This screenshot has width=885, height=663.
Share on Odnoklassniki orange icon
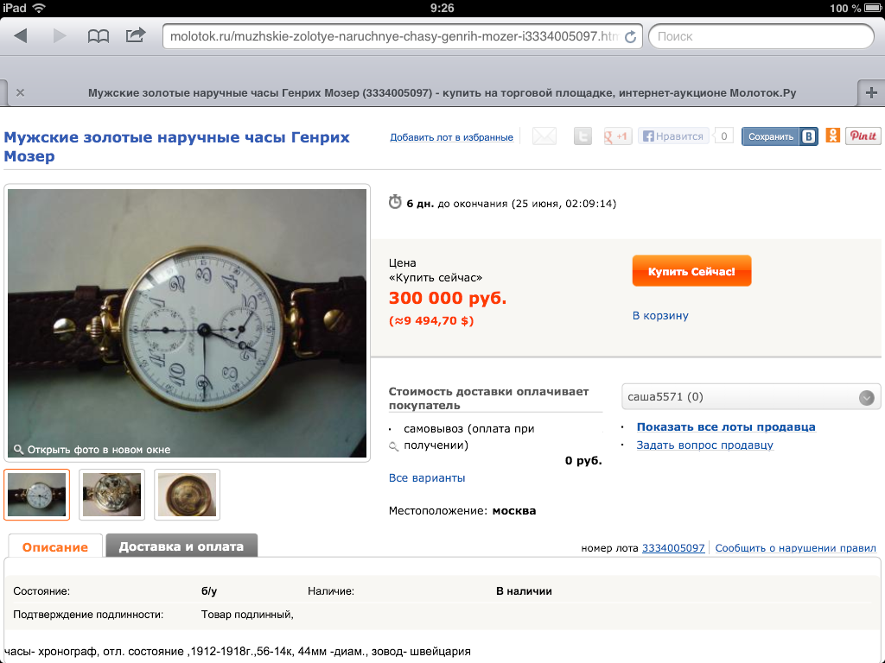[x=832, y=136]
